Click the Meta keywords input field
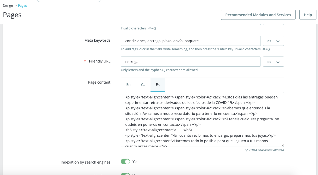Viewport: 318px width, 175px height. 191,41
